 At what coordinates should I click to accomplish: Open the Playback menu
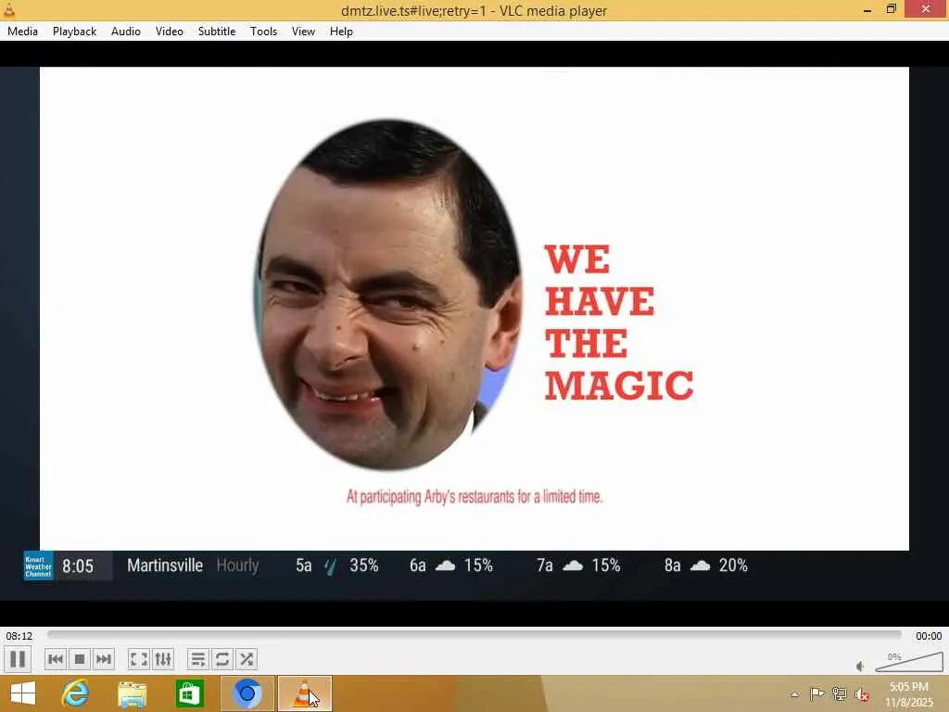74,32
